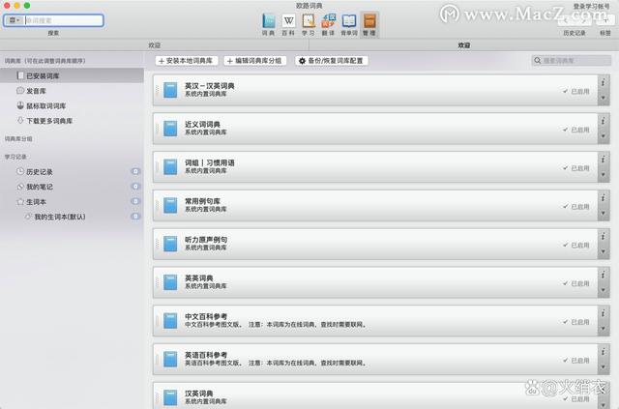619x409 pixels.
Task: Open dropdown arrow on 听力原声例句 row
Action: pyautogui.click(x=604, y=251)
